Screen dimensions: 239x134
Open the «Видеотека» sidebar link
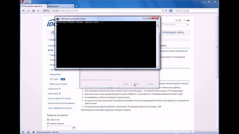pos(55,74)
